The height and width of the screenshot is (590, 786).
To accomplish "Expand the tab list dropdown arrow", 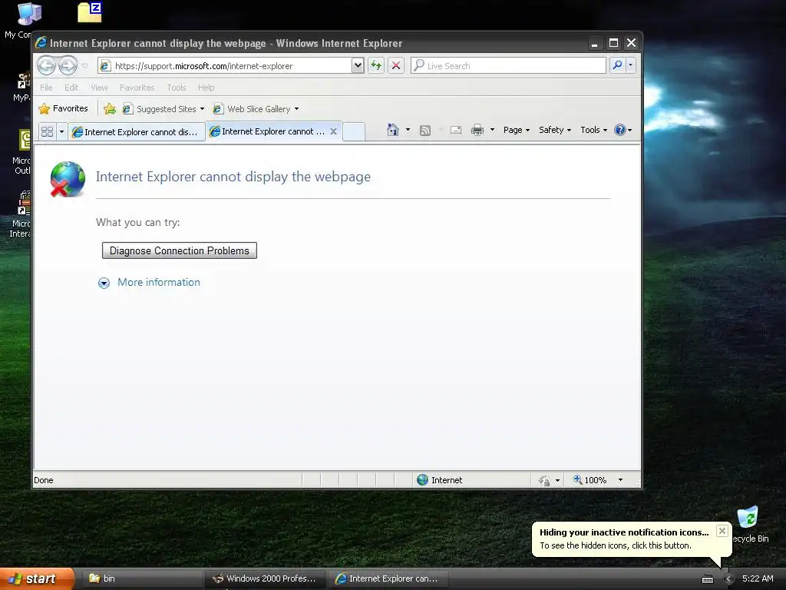I will pyautogui.click(x=61, y=131).
